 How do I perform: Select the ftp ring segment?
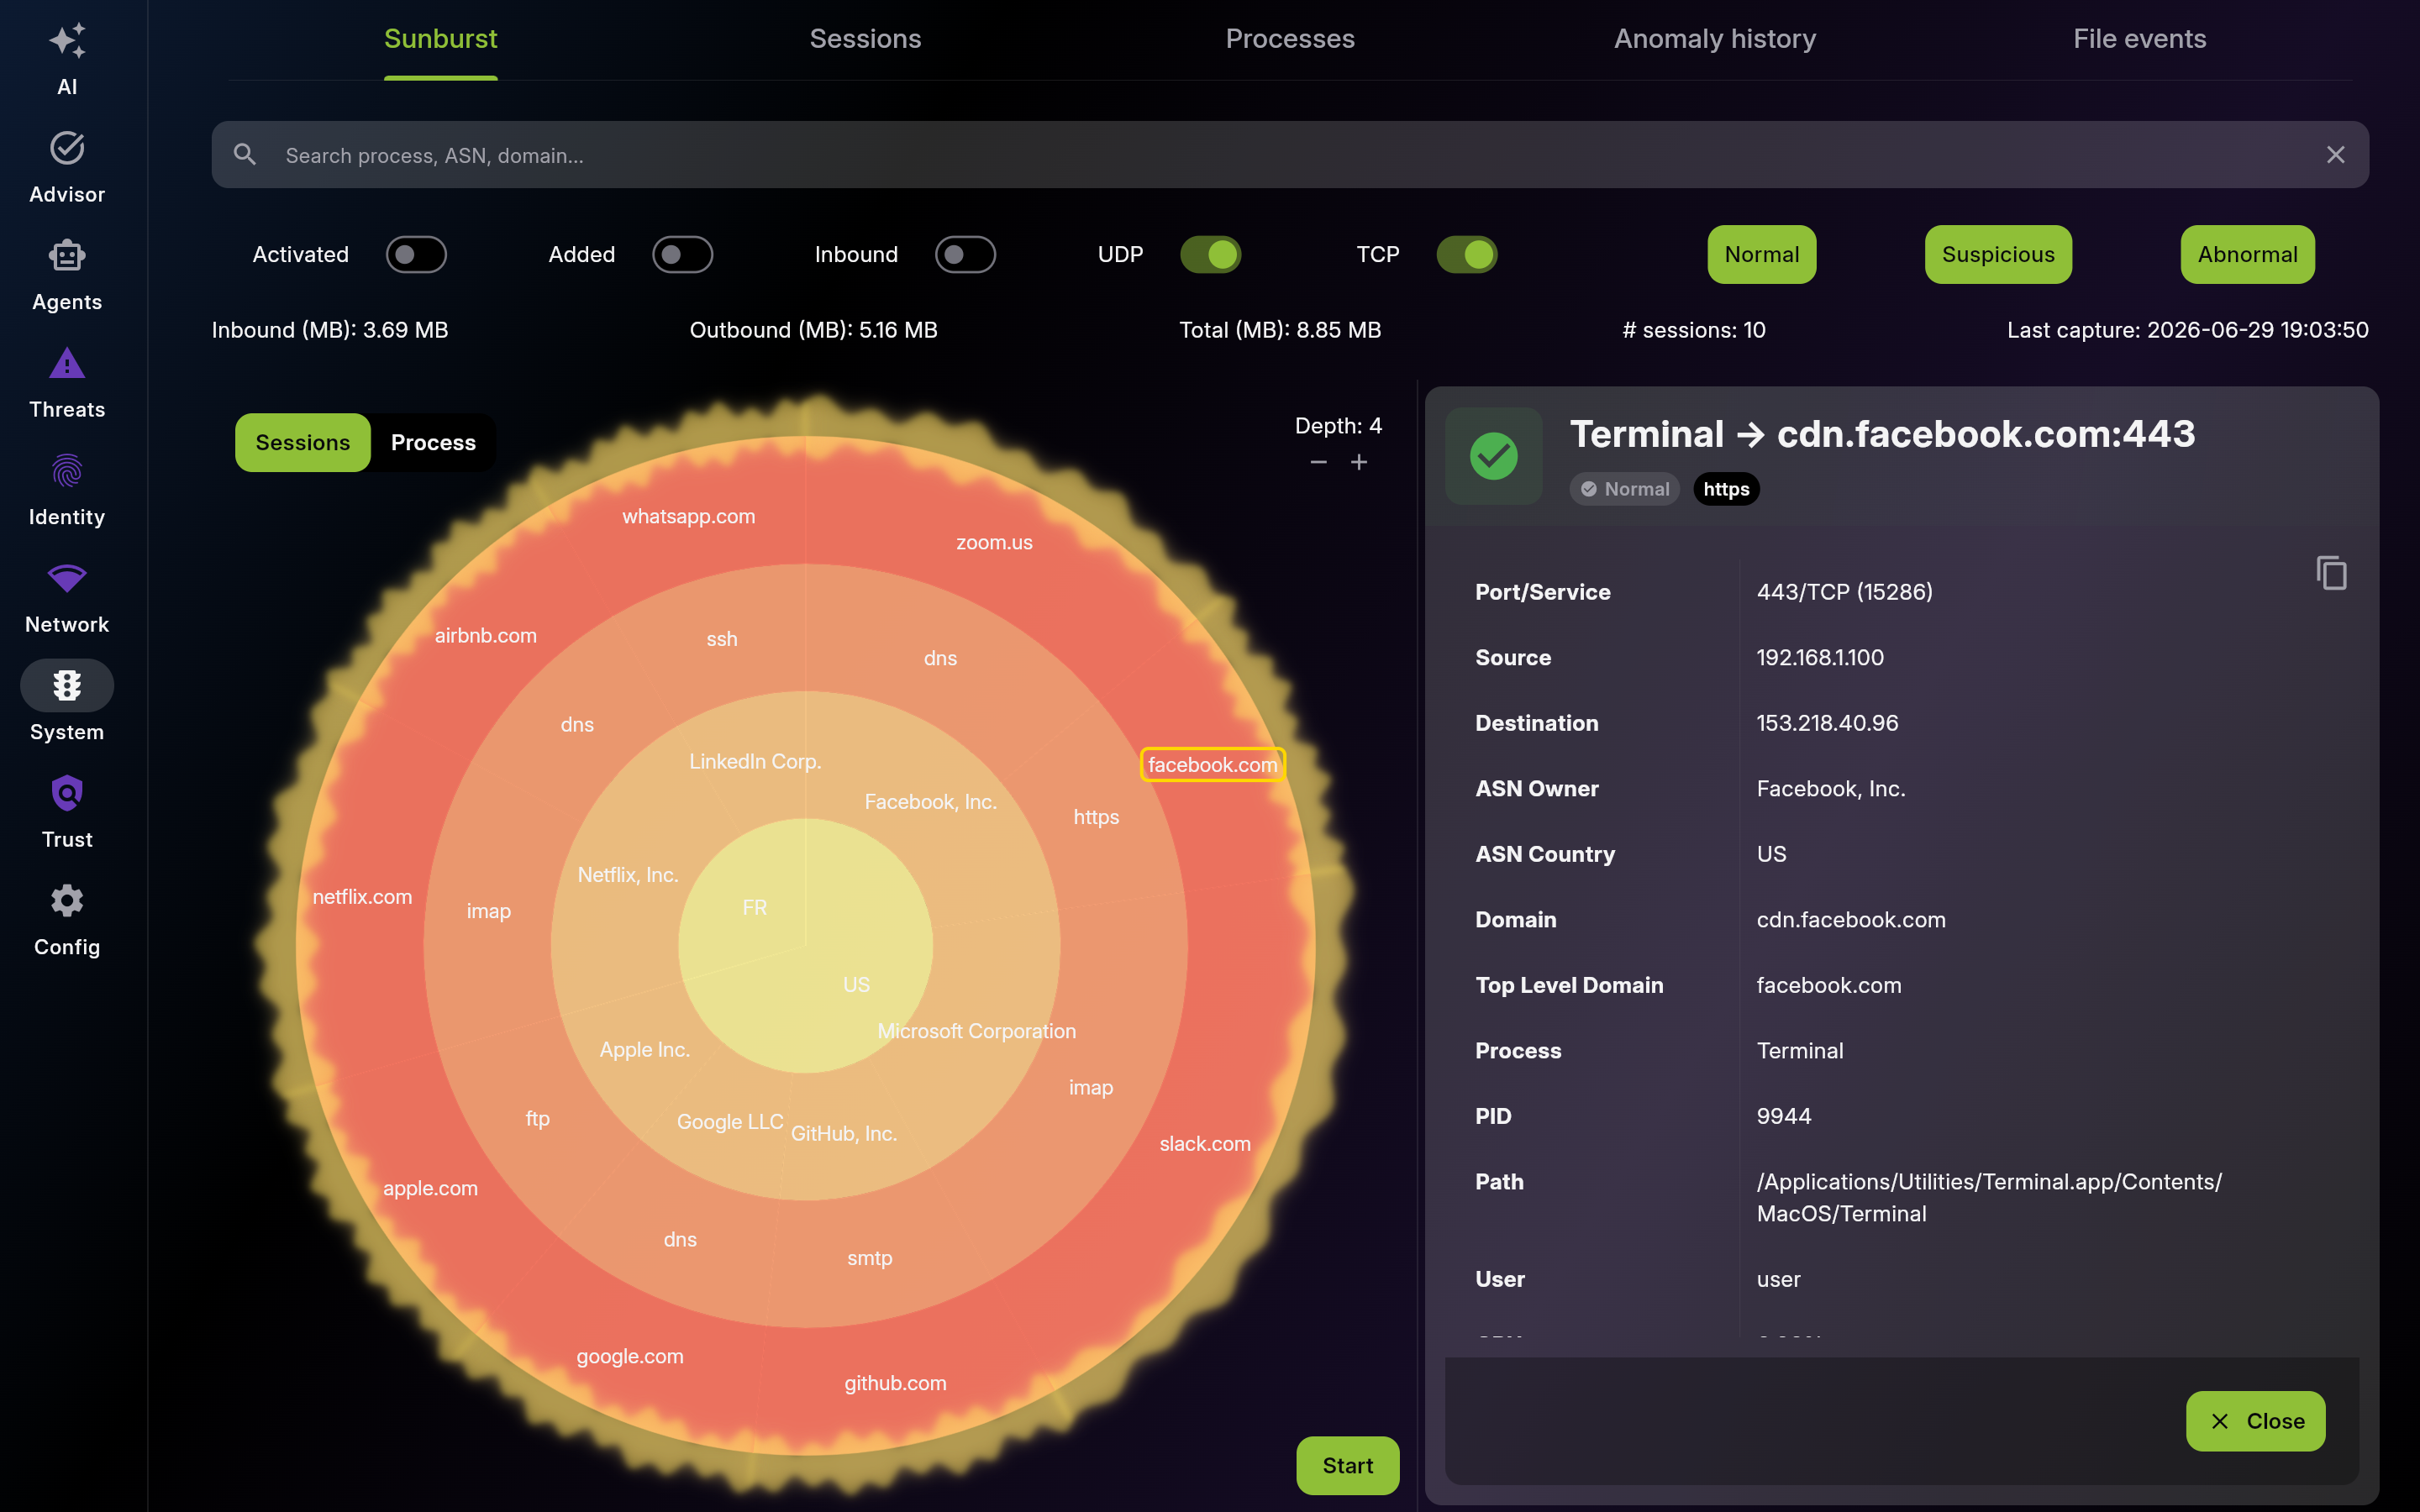[x=537, y=1118]
